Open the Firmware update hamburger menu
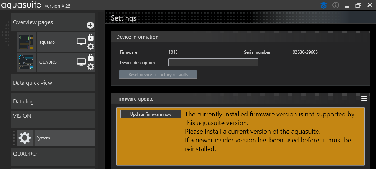Image resolution: width=376 pixels, height=169 pixels. click(x=364, y=98)
